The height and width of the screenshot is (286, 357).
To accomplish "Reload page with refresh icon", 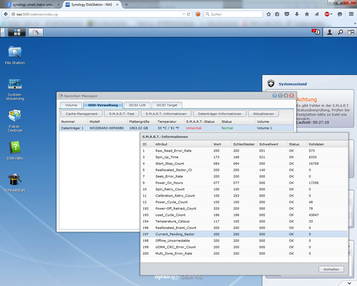I will (x=189, y=14).
